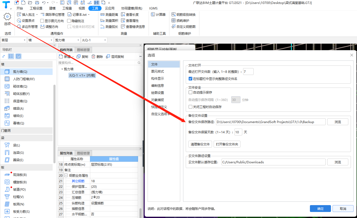
Task: Expand 记事本.txt dropdown arrow
Action: click(89, 15)
